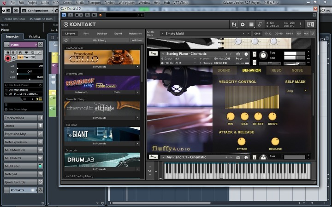Image resolution: width=332 pixels, height=207 pixels.
Task: Click the KSP master script button
Action: (x=299, y=34)
